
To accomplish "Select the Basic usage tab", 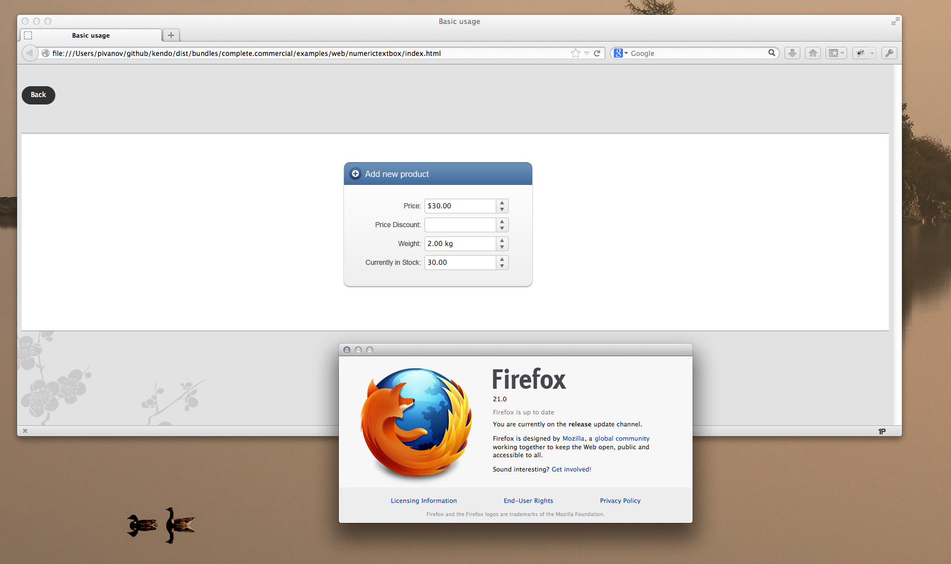I will [91, 35].
